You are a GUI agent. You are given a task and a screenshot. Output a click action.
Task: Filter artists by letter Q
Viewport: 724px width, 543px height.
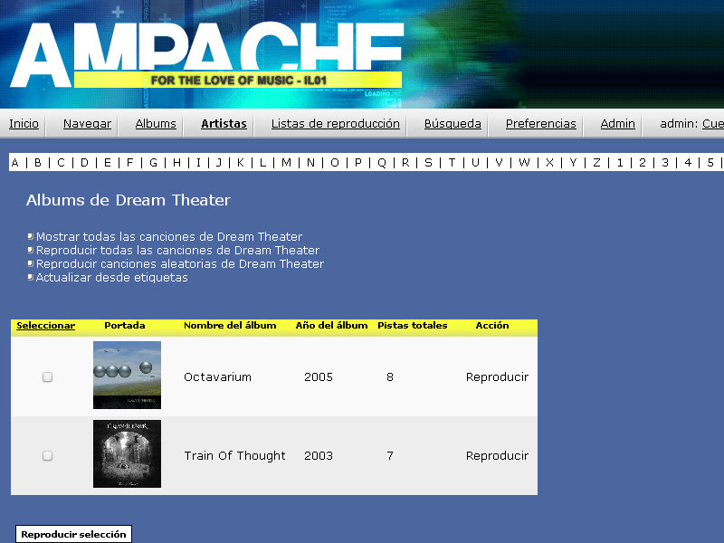pyautogui.click(x=382, y=163)
